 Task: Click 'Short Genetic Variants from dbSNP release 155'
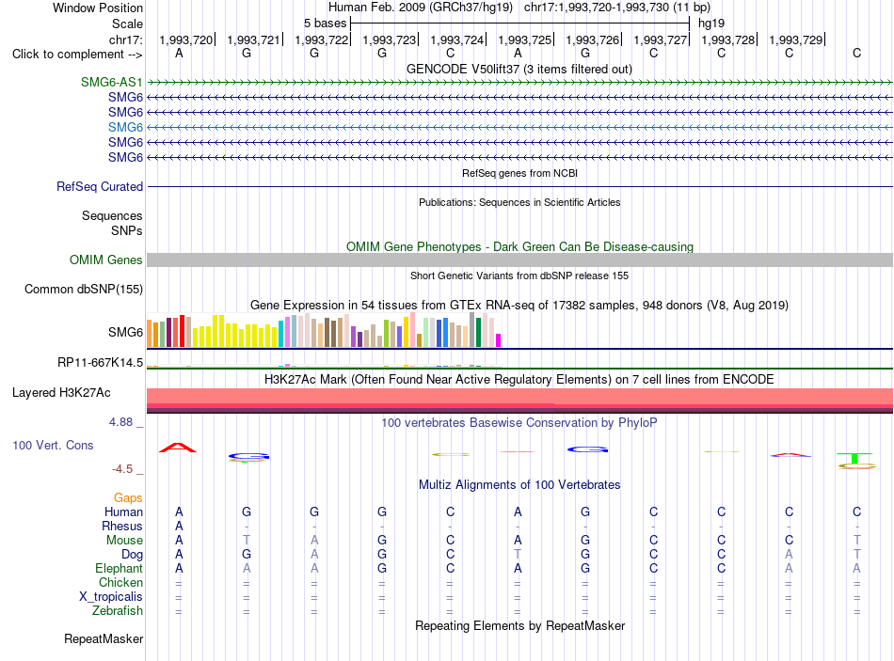click(519, 275)
